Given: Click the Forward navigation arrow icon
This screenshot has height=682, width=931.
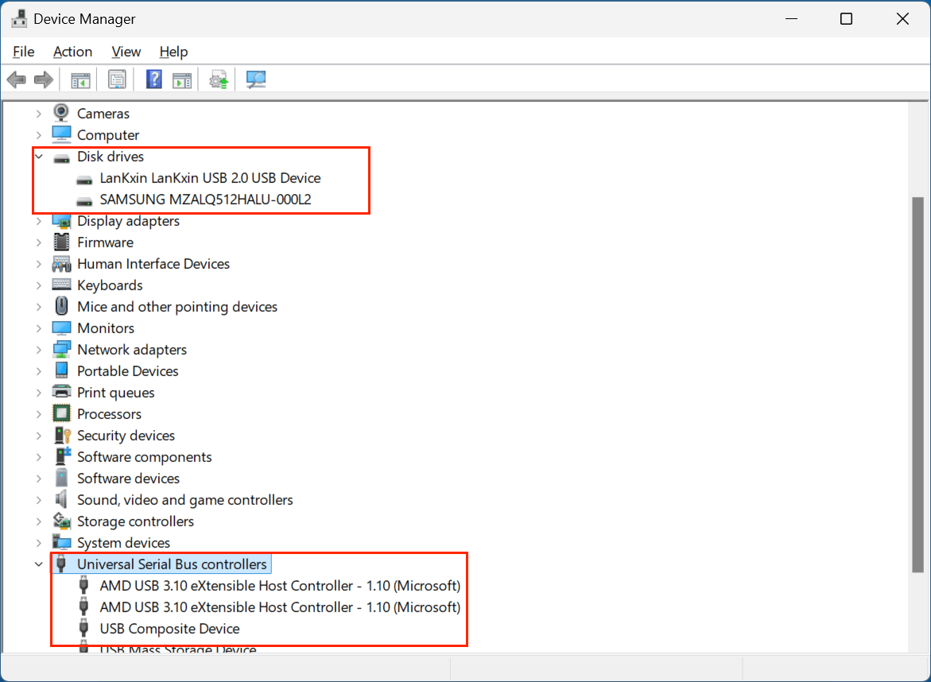Looking at the screenshot, I should pos(44,79).
